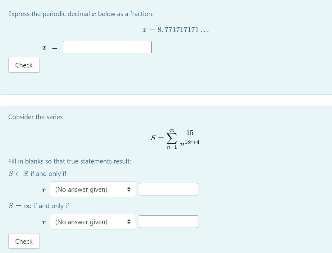The width and height of the screenshot is (332, 253).
Task: Click the blank next to first r dropdown
Action: 168,189
